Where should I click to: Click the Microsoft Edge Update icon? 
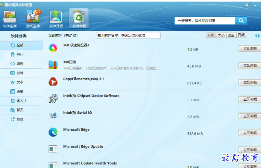53,149
